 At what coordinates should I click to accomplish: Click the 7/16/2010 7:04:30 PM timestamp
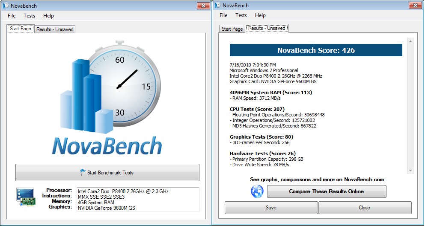(253, 65)
